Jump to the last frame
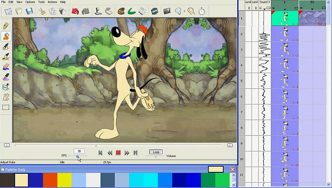The height and width of the screenshot is (188, 332). tap(136, 153)
